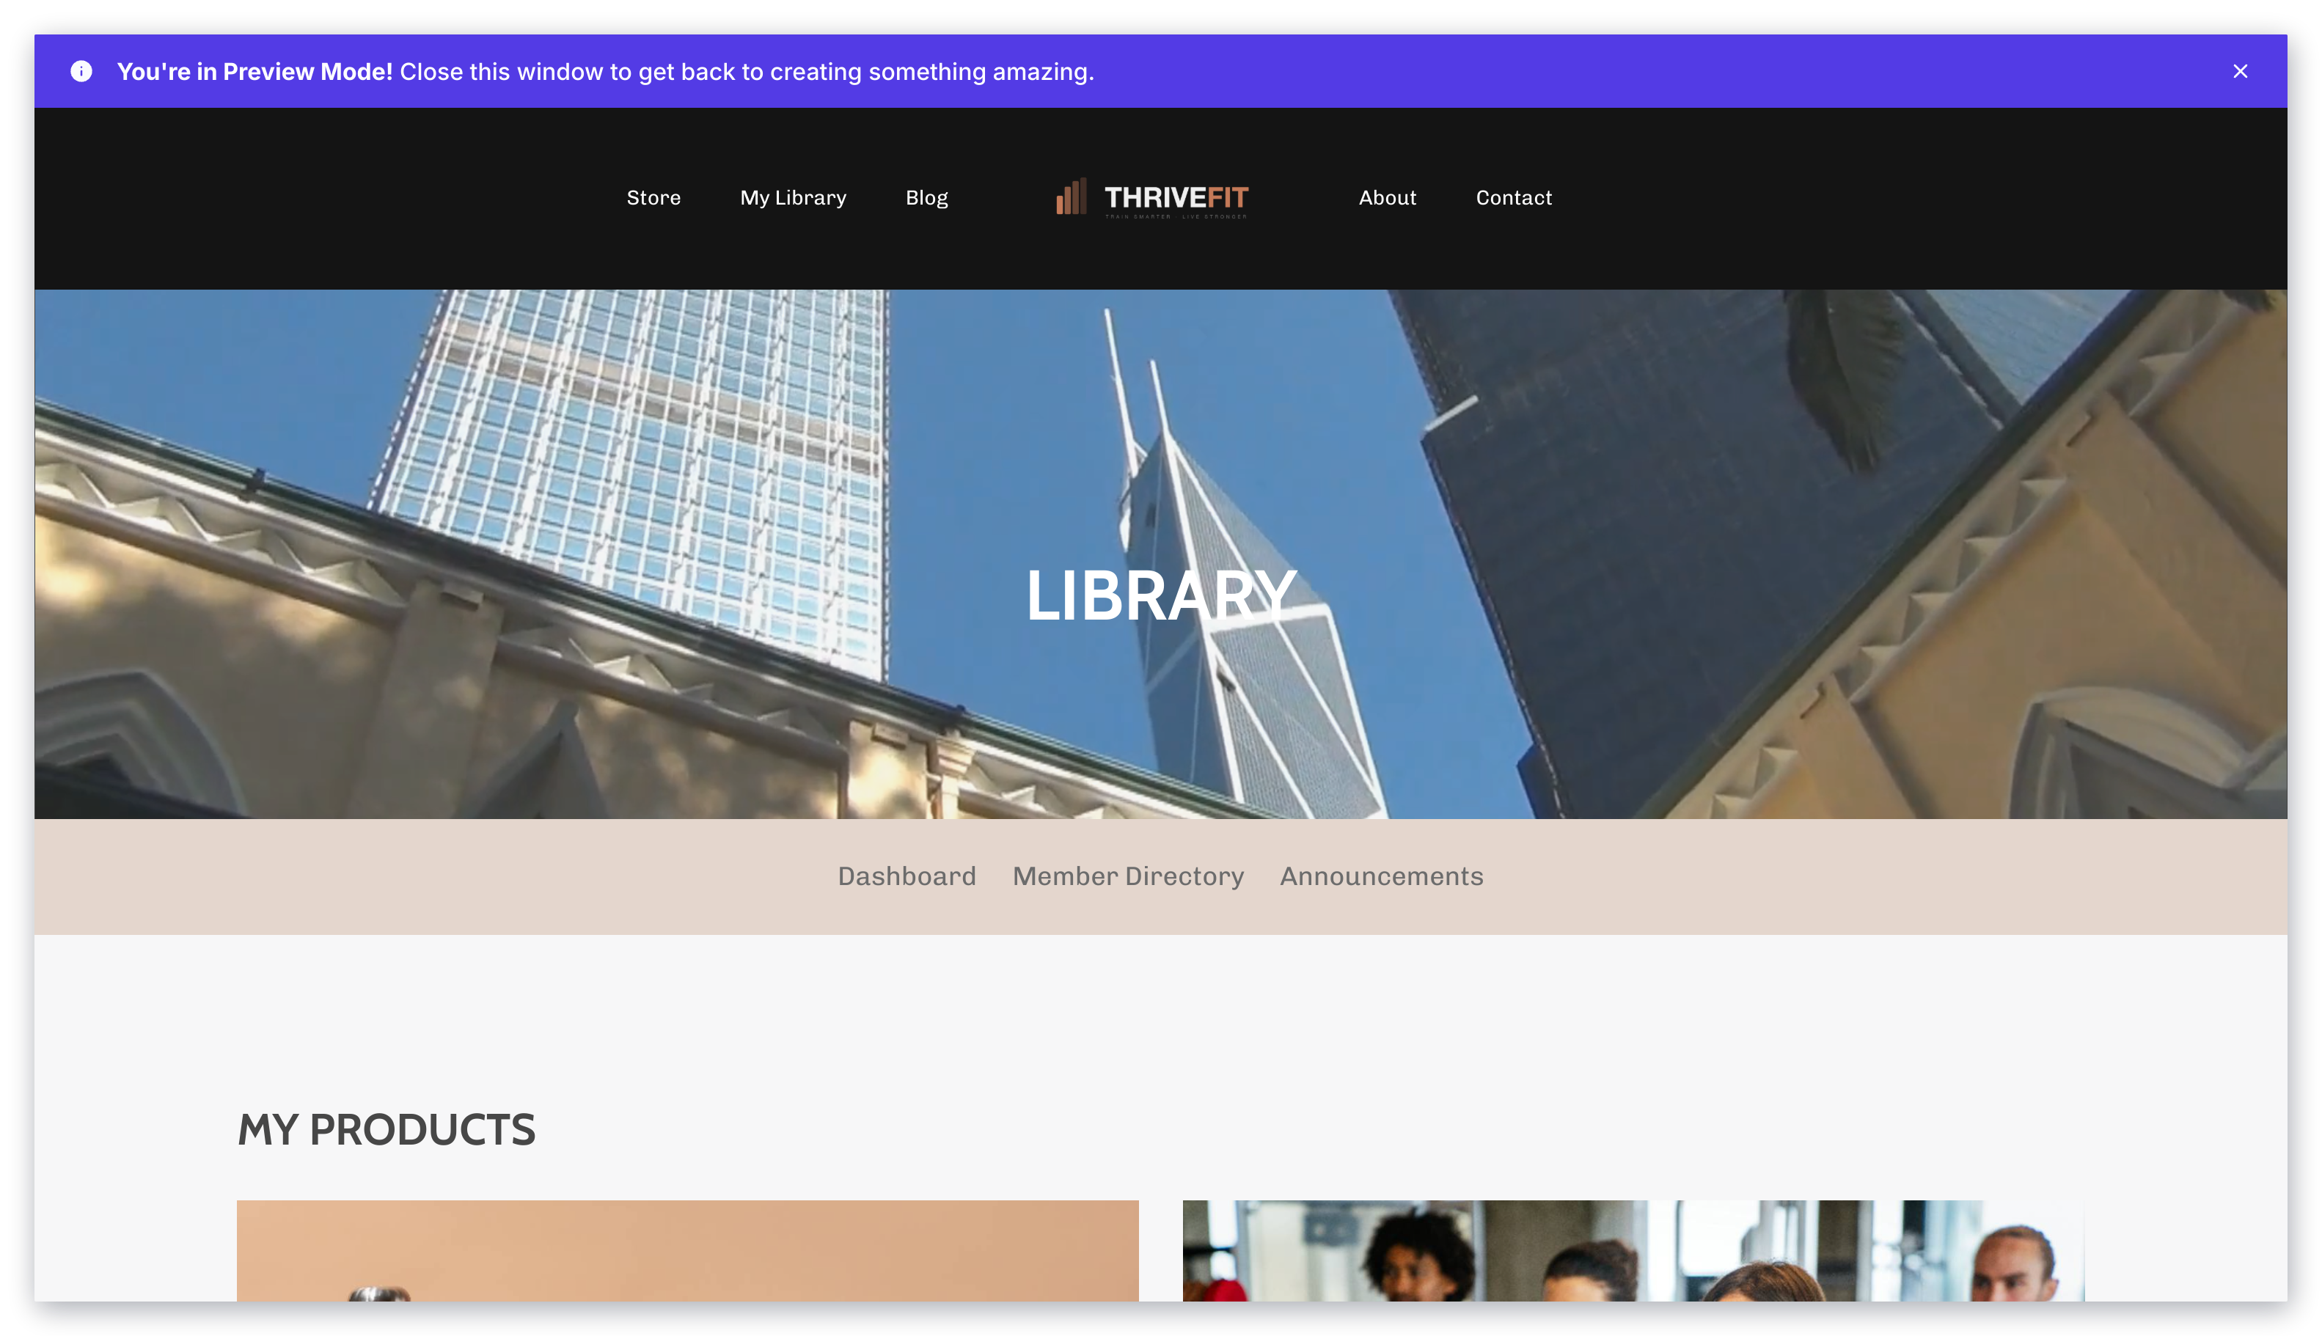Click the MY PRODUCTS heading
2322x1336 pixels.
click(387, 1129)
